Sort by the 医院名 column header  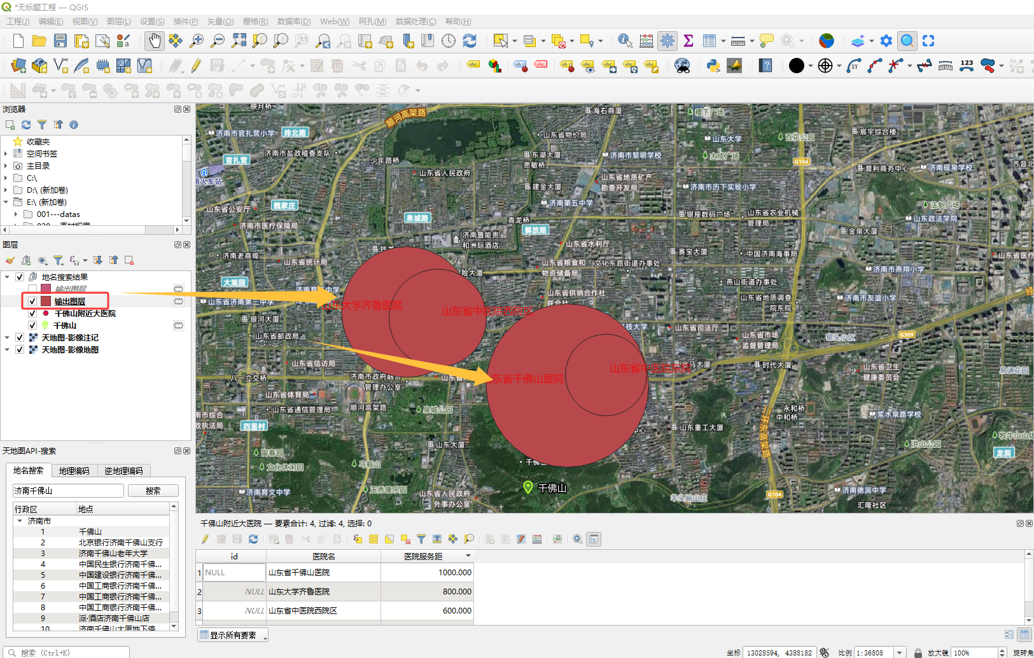[323, 556]
